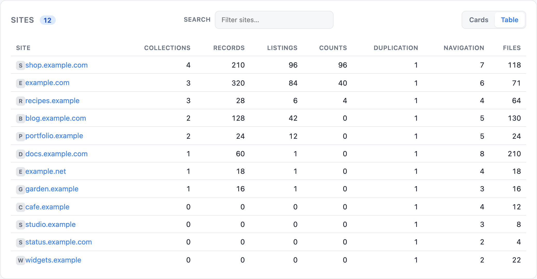This screenshot has height=279, width=537.
Task: Click files value 71 for example.com
Action: pos(516,83)
